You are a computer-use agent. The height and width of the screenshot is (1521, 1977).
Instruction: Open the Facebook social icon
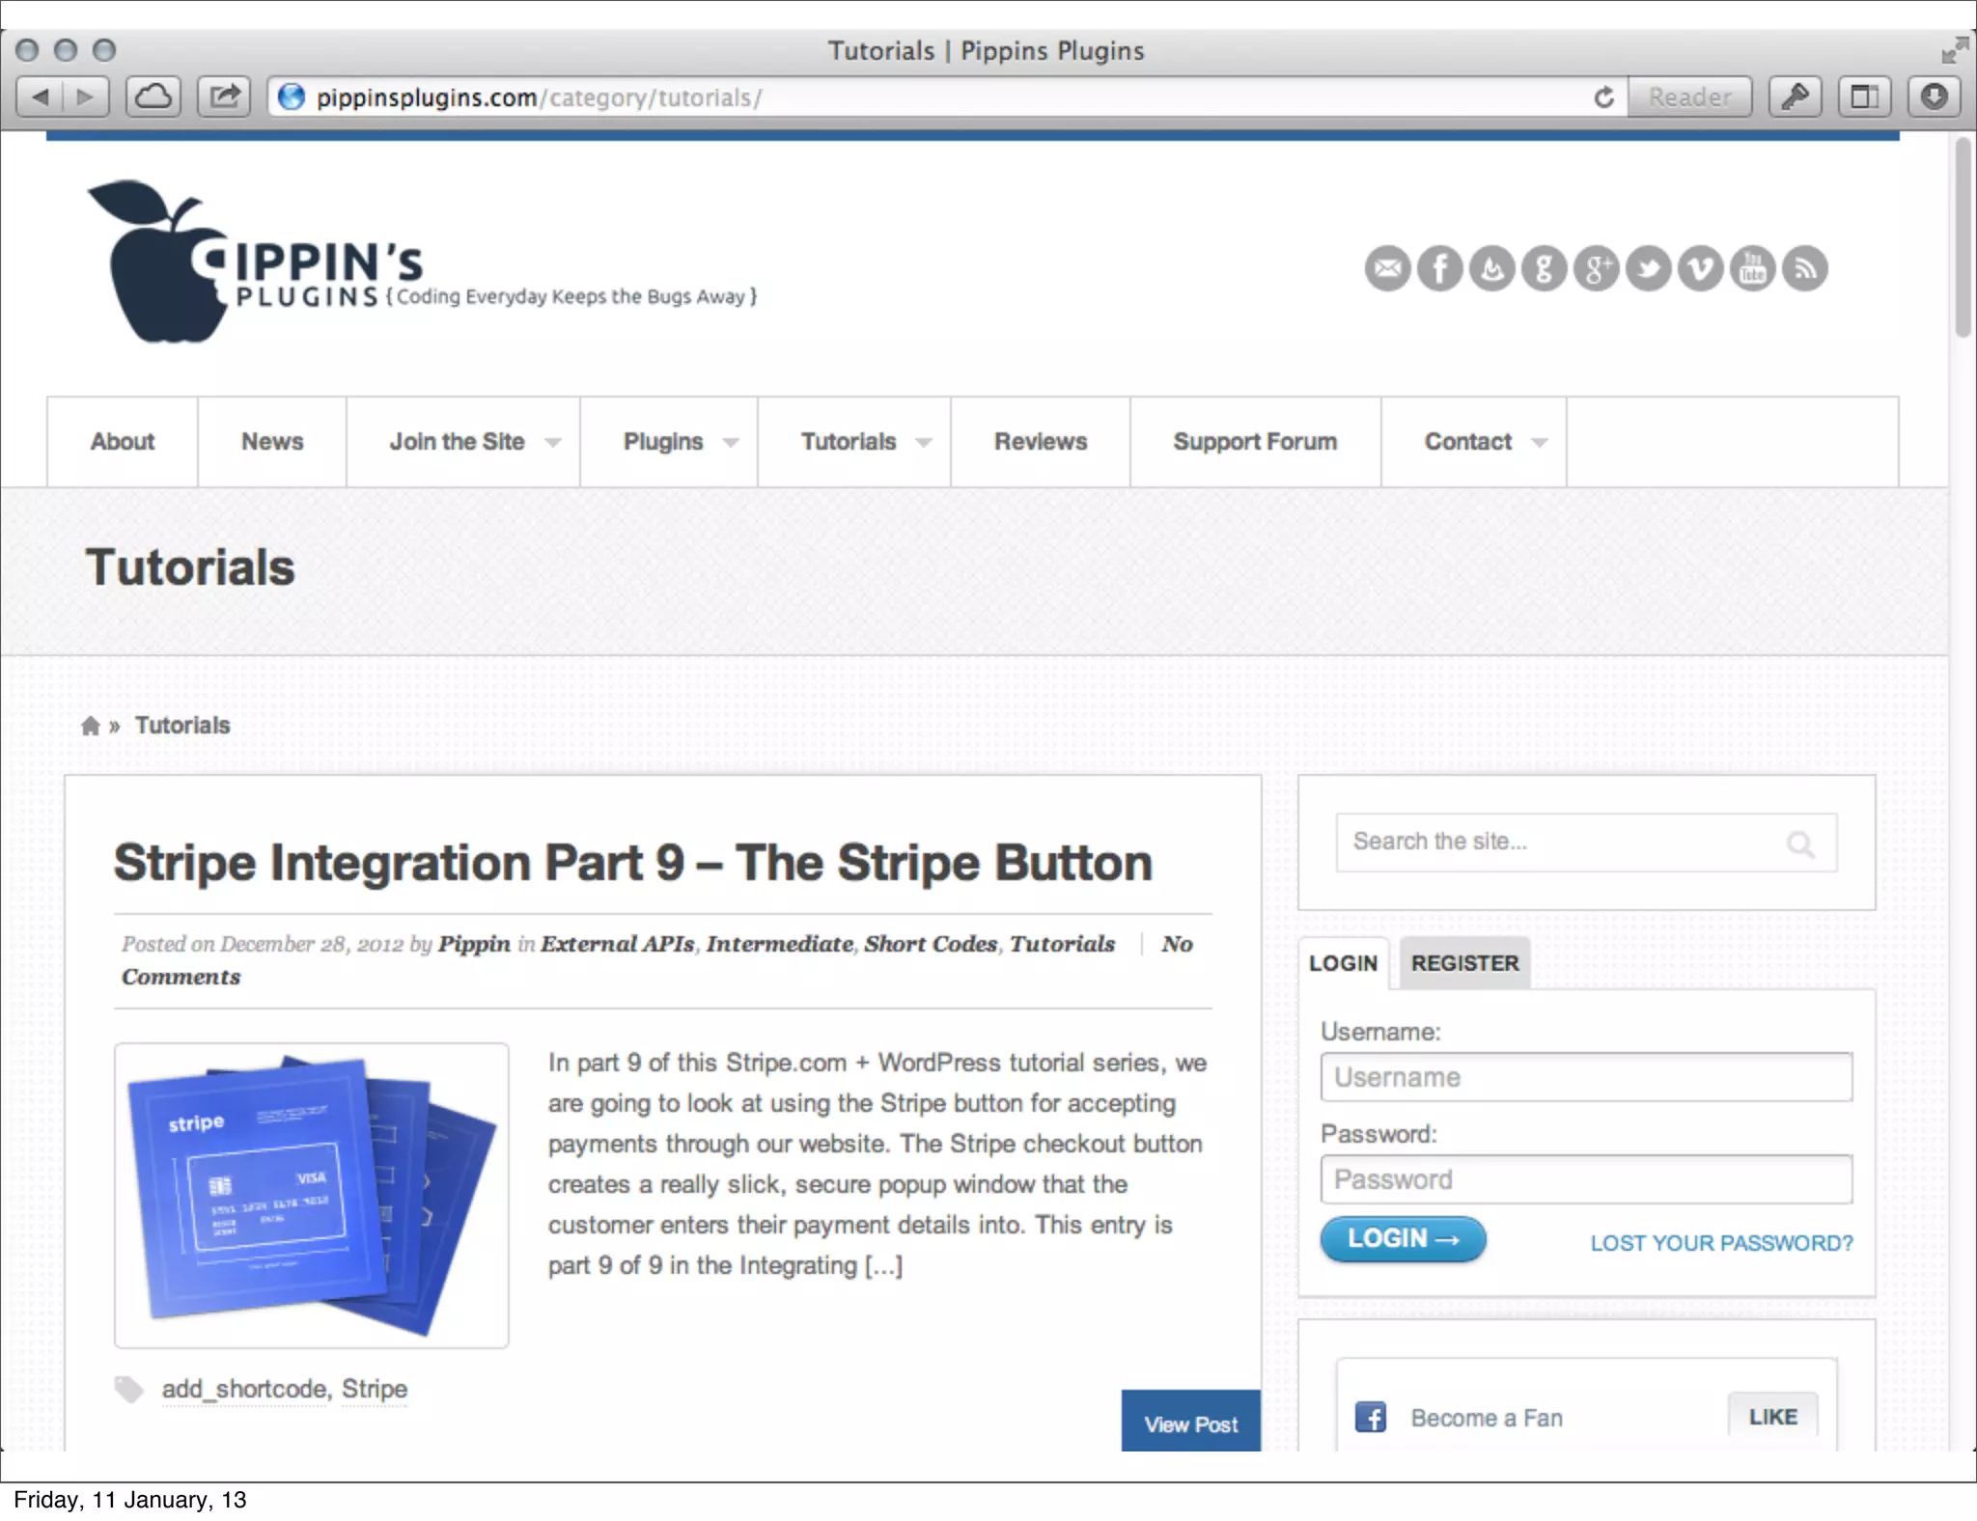pyautogui.click(x=1439, y=268)
